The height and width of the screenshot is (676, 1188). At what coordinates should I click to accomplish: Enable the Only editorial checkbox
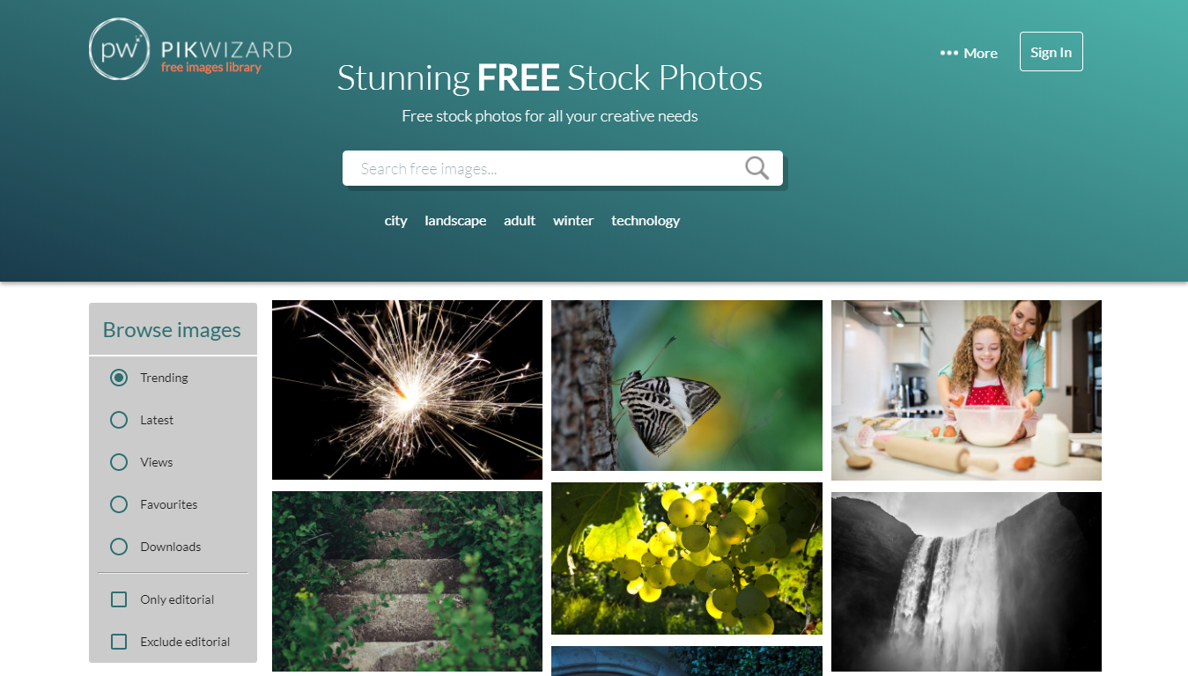(119, 599)
